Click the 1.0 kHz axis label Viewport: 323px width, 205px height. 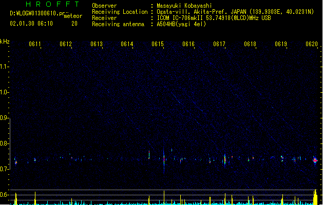[x=4, y=92]
